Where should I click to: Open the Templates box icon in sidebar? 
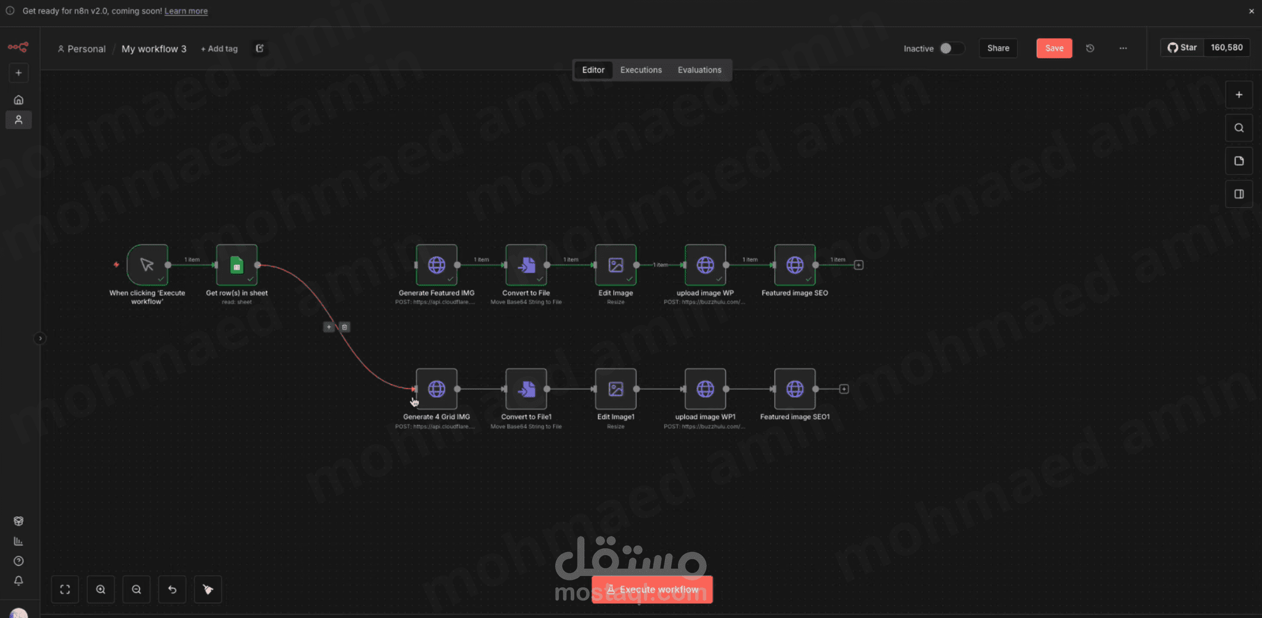click(x=19, y=521)
